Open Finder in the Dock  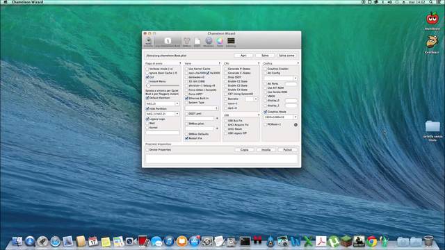pyautogui.click(x=17, y=242)
